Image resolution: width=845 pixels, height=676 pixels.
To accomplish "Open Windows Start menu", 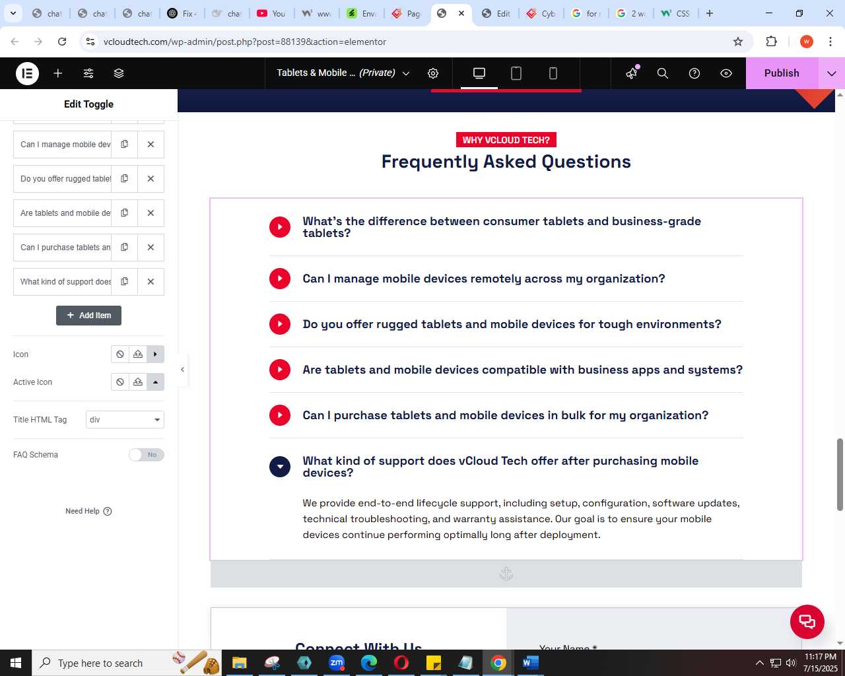I will click(x=16, y=663).
